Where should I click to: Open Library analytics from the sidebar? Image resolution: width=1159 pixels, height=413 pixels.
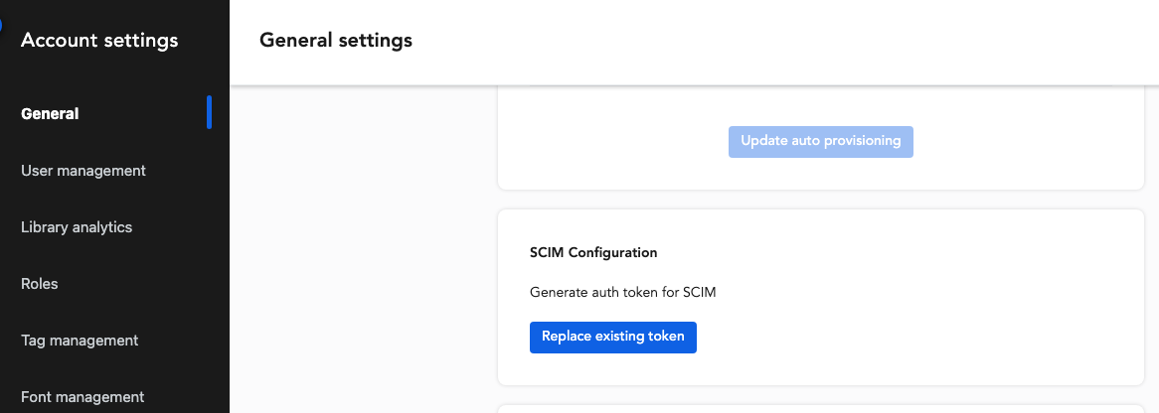tap(77, 227)
